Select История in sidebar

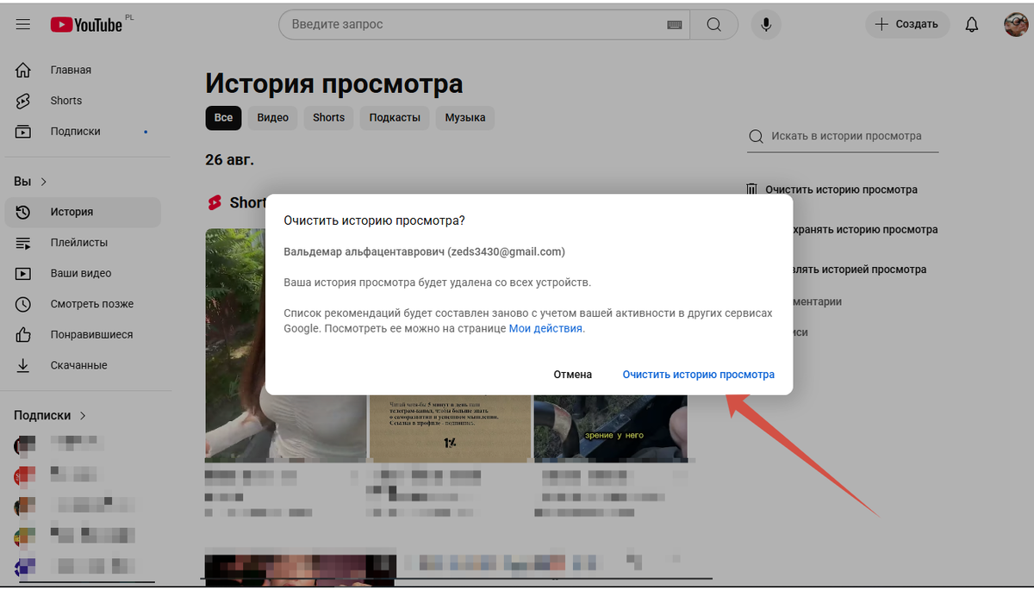[x=83, y=212]
